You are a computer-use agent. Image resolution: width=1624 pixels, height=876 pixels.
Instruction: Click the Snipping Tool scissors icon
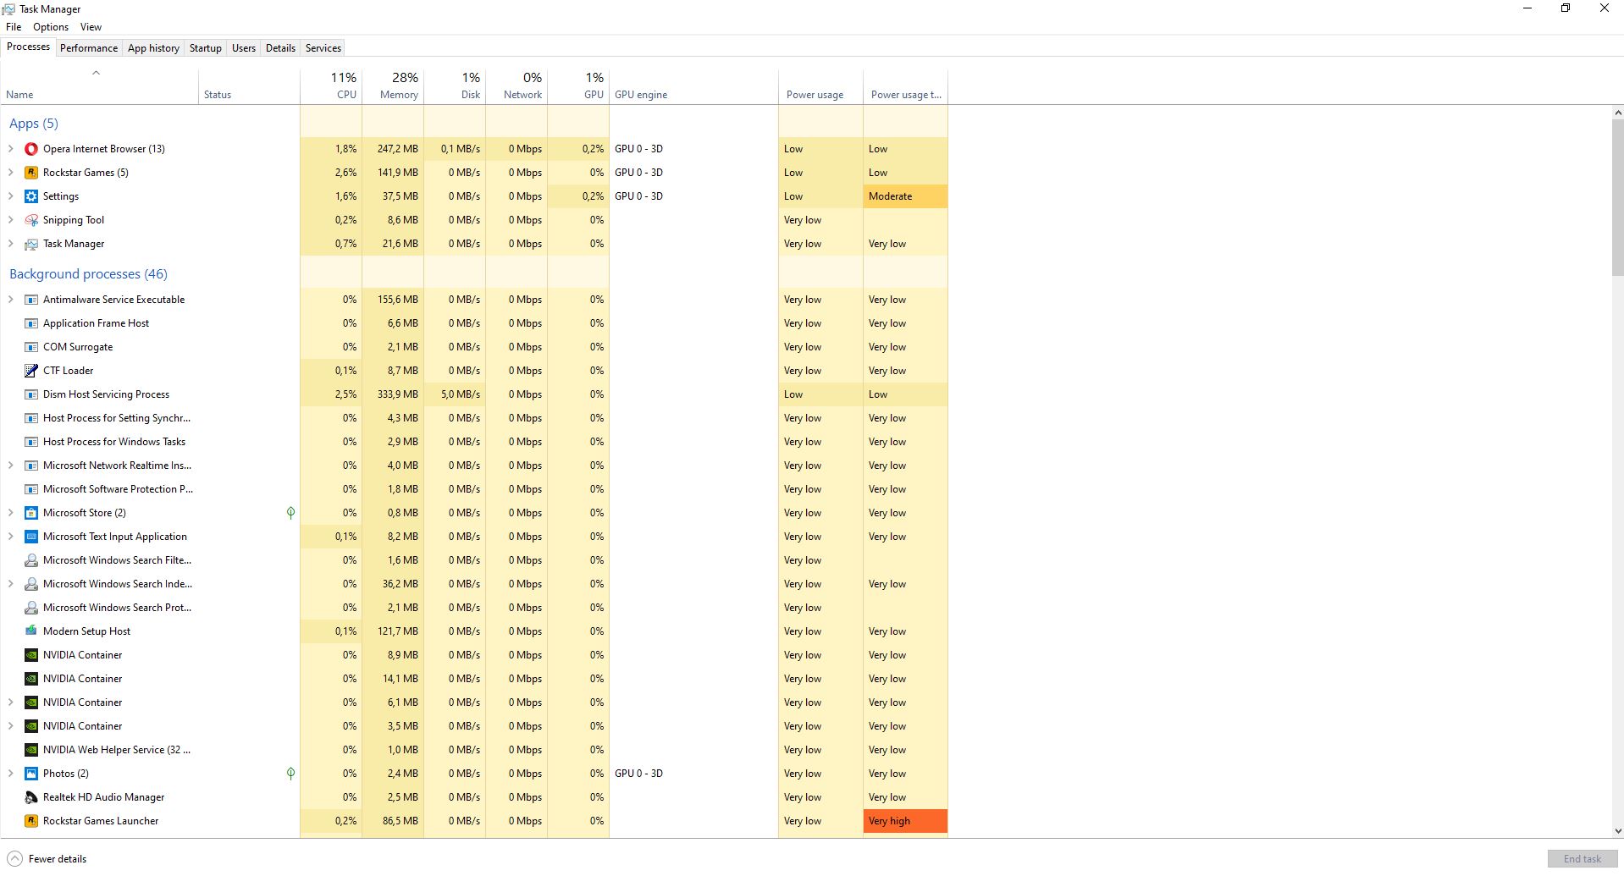point(31,220)
